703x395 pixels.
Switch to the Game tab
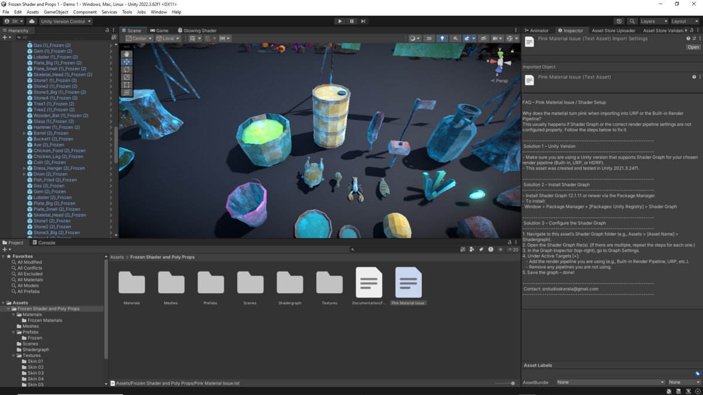point(159,30)
